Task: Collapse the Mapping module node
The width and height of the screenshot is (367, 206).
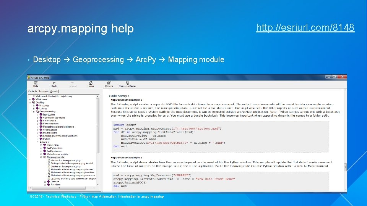Action: (x=41, y=157)
